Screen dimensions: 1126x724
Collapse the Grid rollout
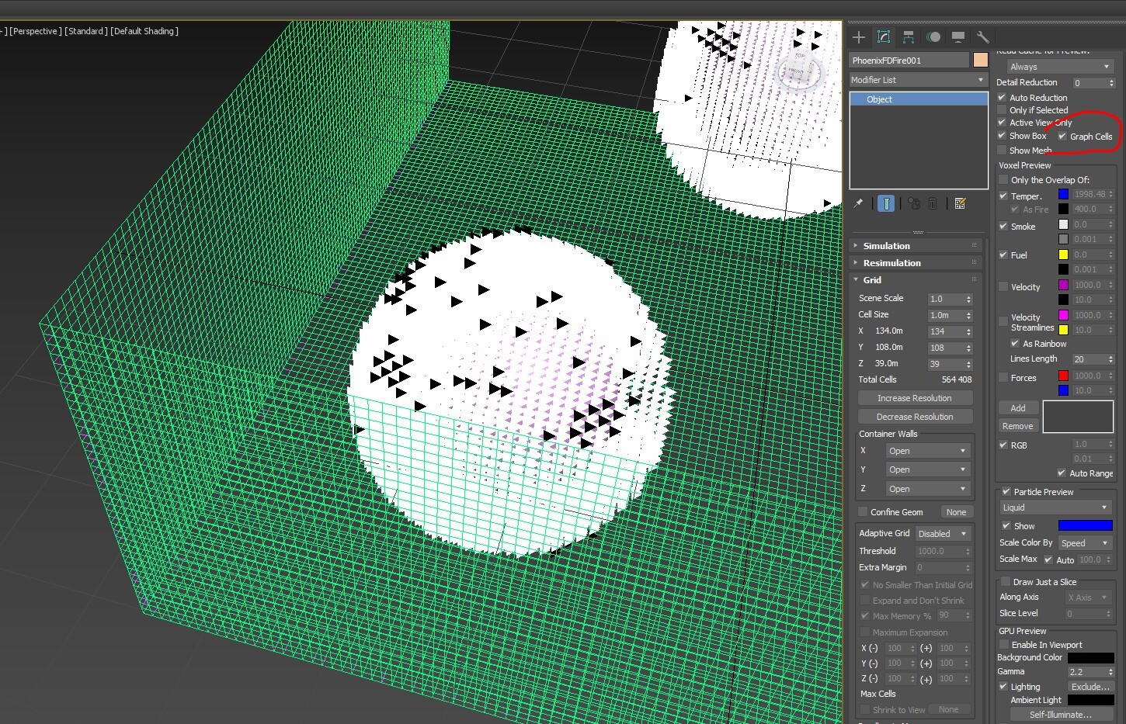pyautogui.click(x=916, y=279)
